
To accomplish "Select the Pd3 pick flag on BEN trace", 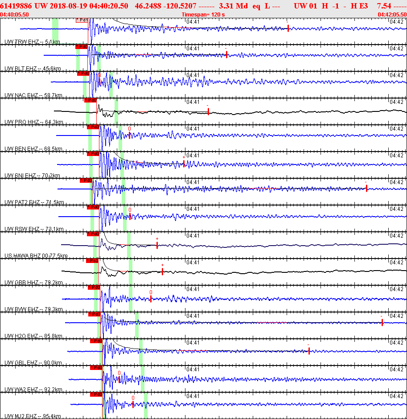I will [x=93, y=127].
